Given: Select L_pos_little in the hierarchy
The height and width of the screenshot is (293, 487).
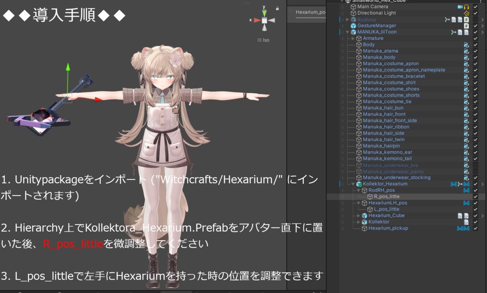Looking at the screenshot, I should [x=386, y=209].
